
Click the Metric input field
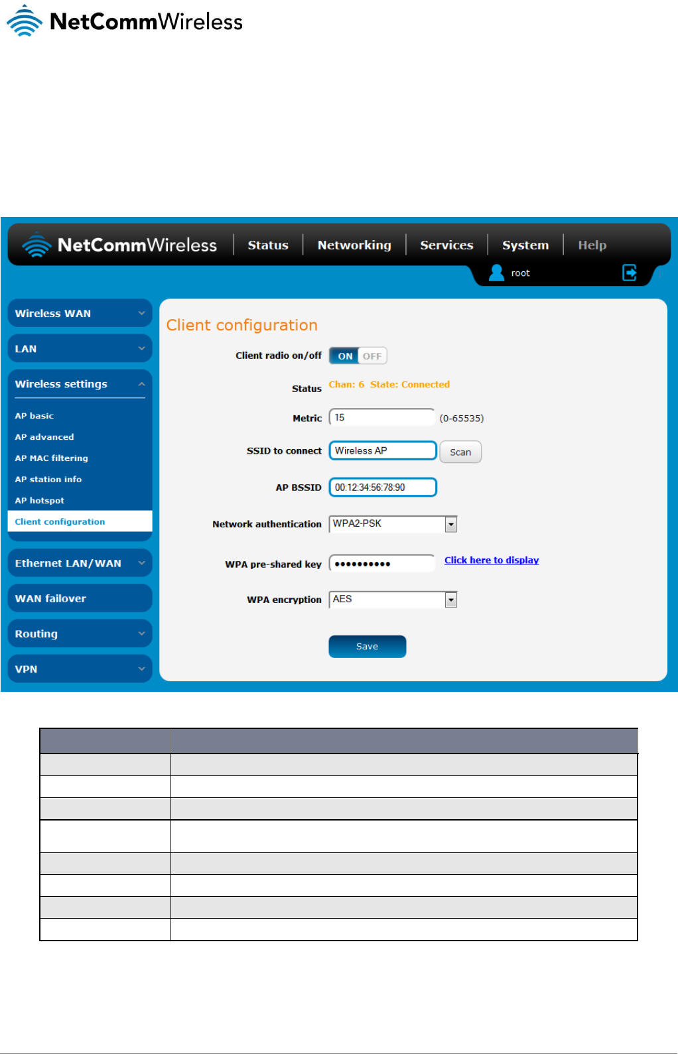(382, 418)
